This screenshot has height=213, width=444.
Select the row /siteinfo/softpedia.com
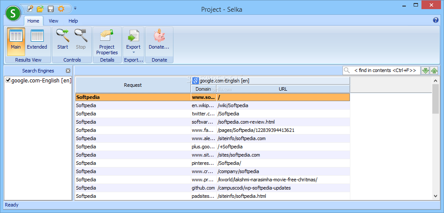click(x=212, y=138)
